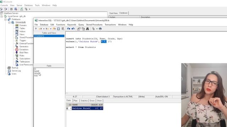
Task: Open the Console menu in IBConsole
Action: 4,5
